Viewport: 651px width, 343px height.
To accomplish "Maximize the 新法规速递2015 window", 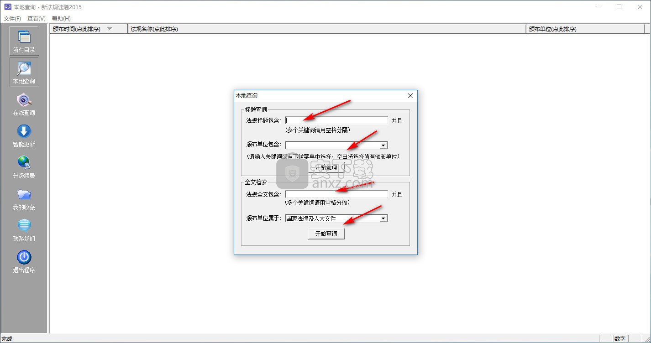I will [x=619, y=7].
